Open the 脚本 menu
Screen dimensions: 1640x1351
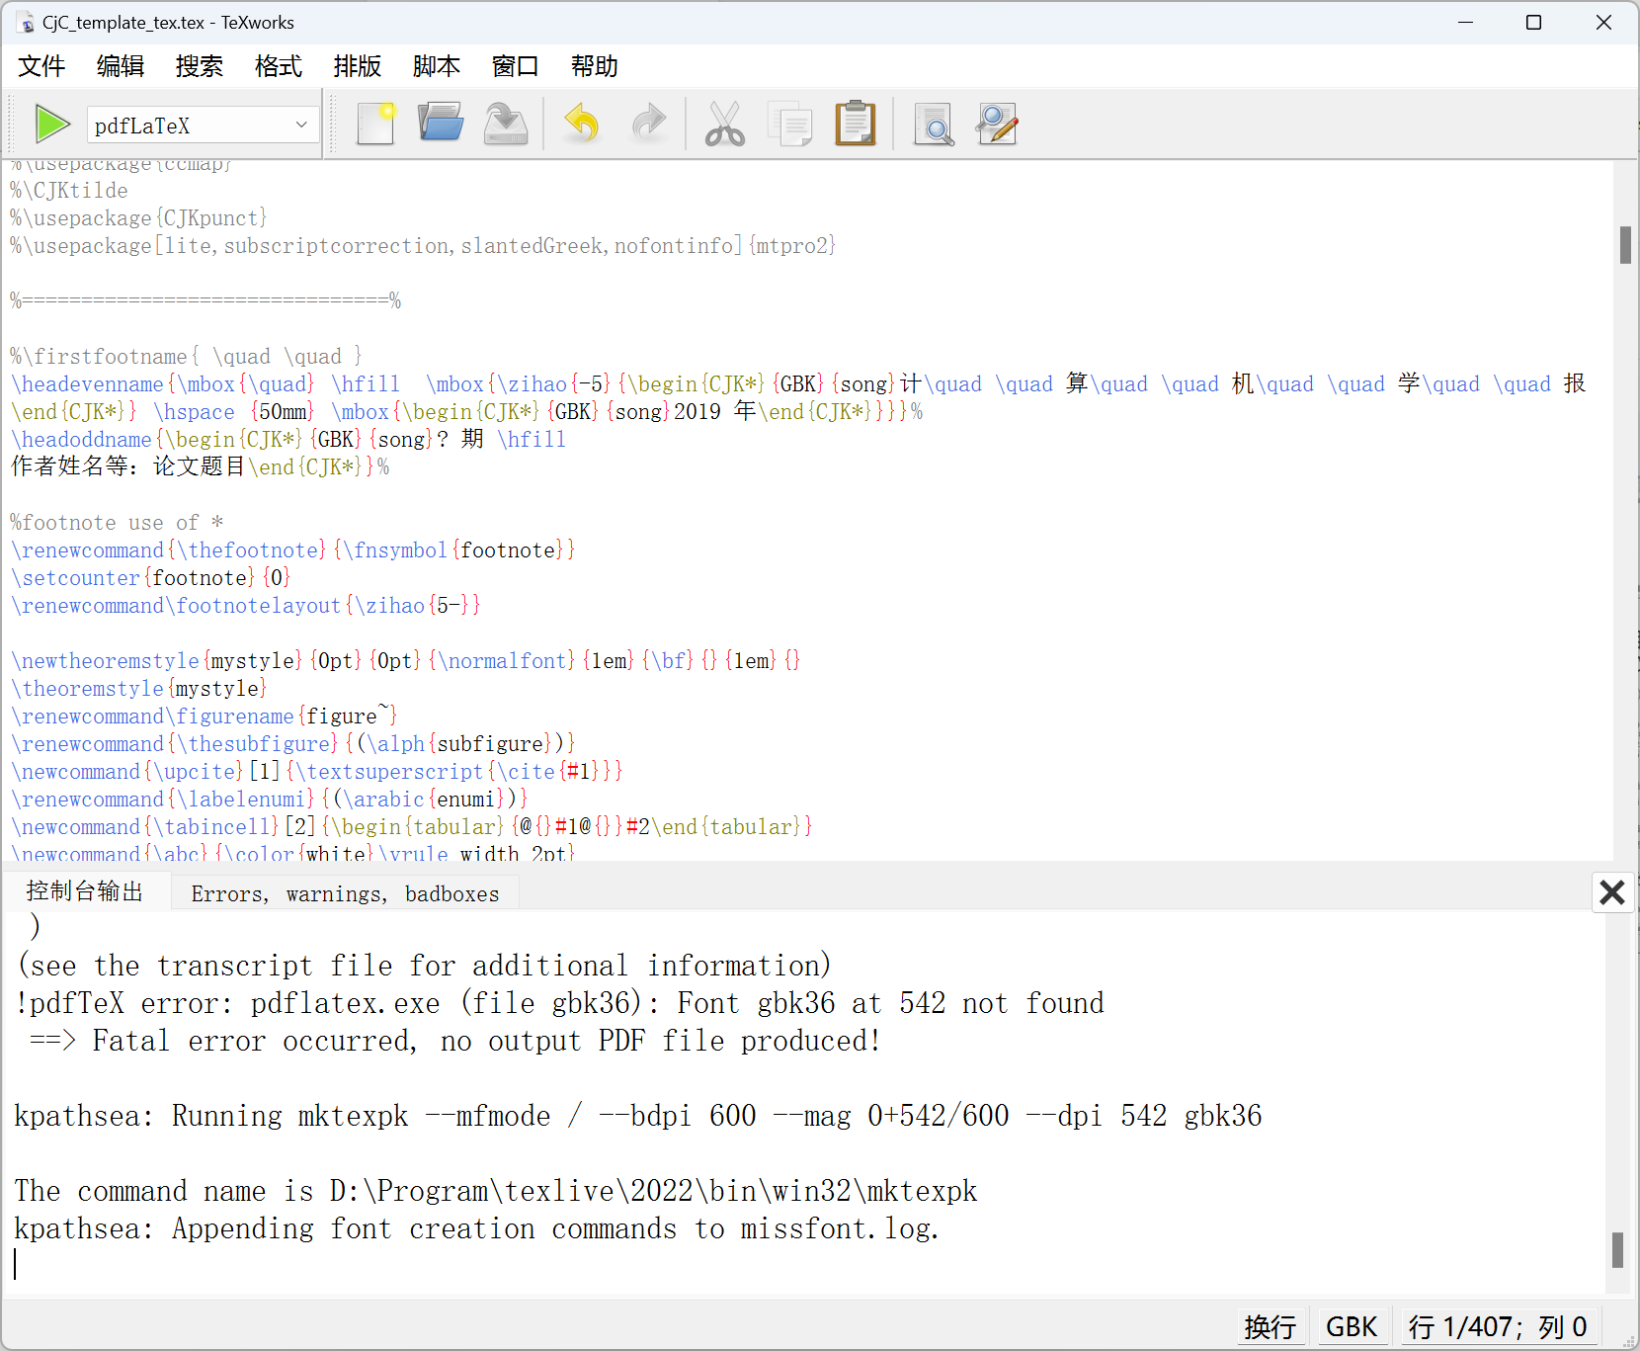[x=437, y=66]
